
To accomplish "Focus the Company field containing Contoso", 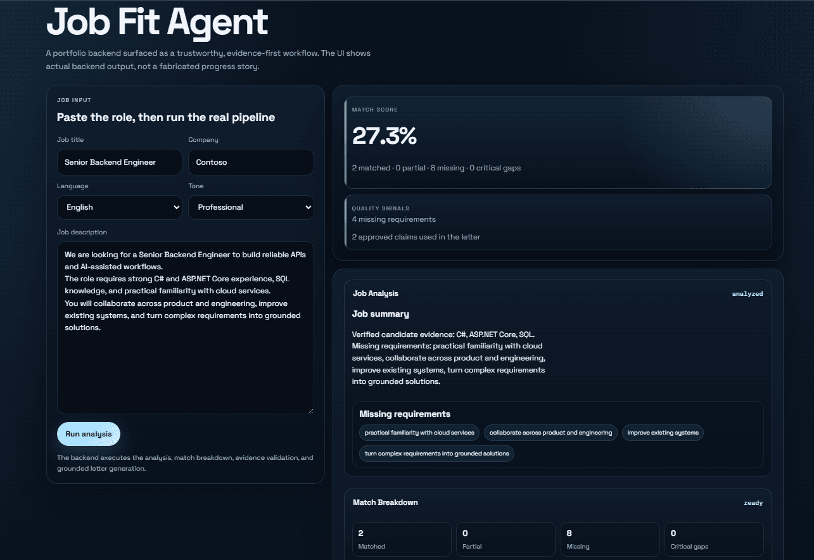I will tap(251, 162).
